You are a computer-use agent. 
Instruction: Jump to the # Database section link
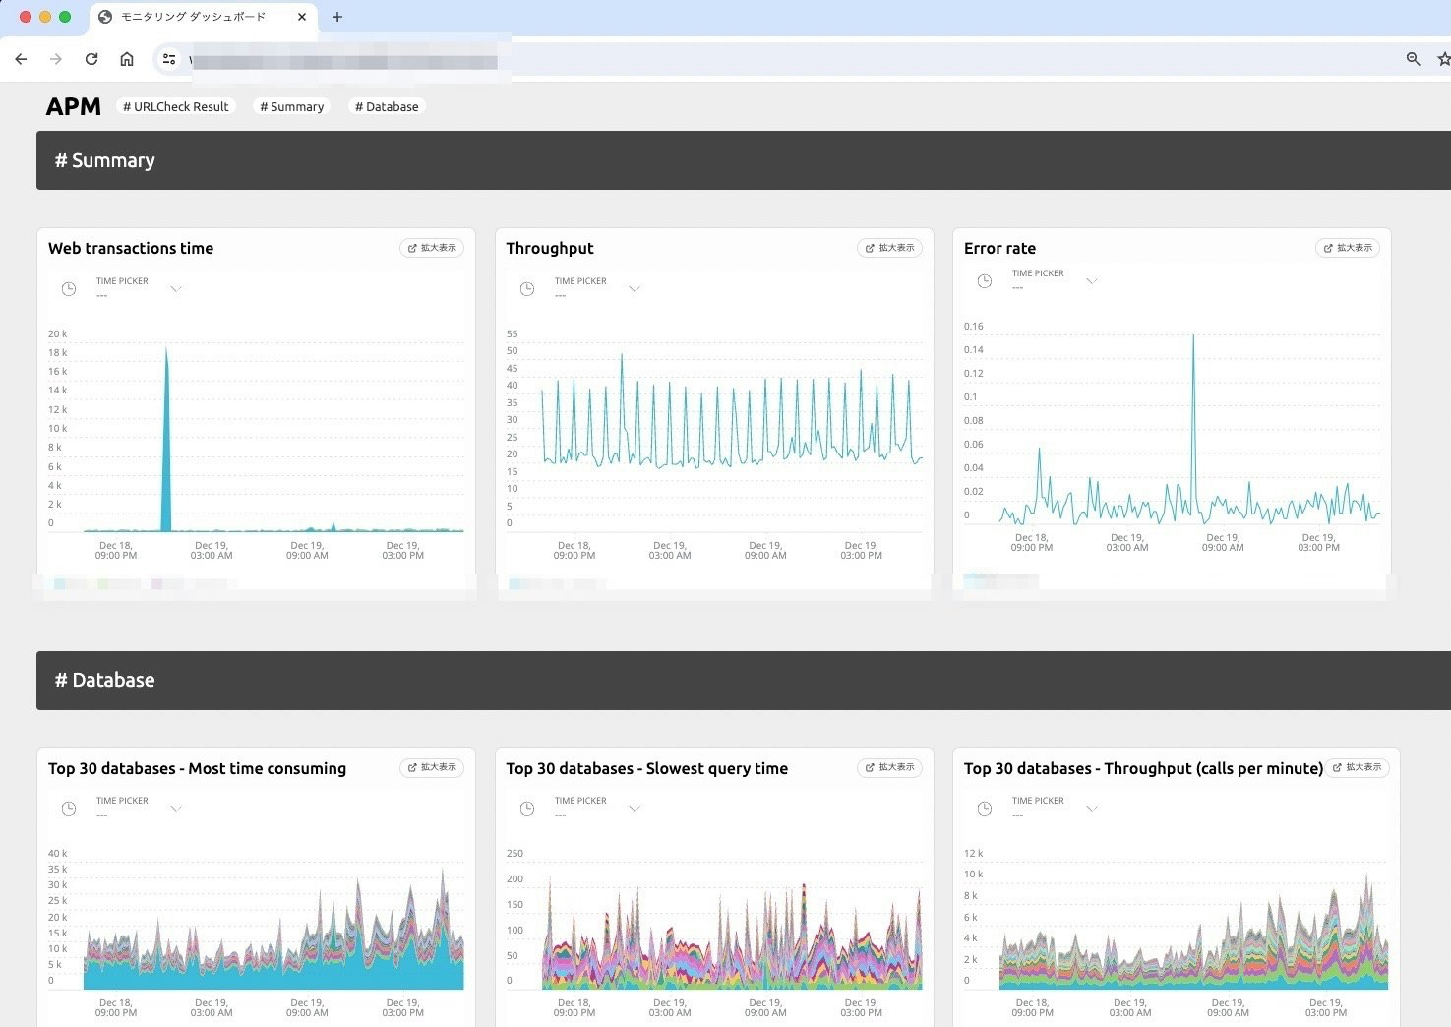(x=387, y=106)
